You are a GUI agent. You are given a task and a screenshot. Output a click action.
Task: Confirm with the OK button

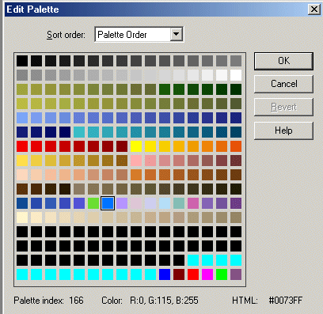(283, 61)
